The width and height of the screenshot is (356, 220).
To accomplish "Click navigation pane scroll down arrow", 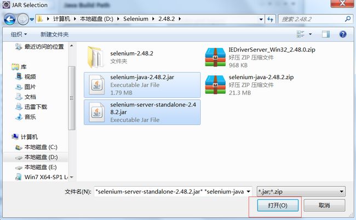I will [x=72, y=177].
